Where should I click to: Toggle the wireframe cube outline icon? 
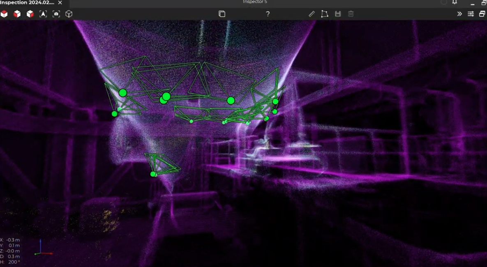click(69, 14)
